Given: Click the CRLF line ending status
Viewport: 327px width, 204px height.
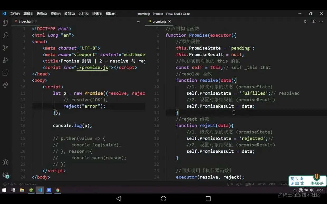Looking at the screenshot, I should (x=272, y=184).
